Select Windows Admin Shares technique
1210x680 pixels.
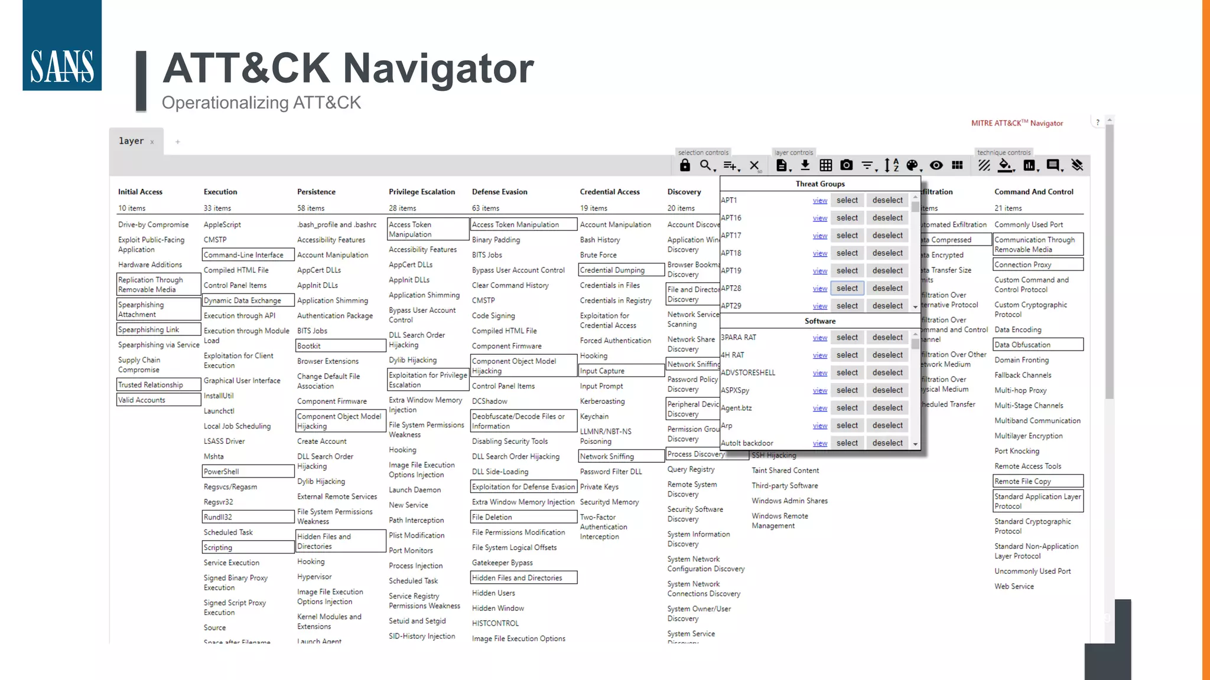click(789, 501)
